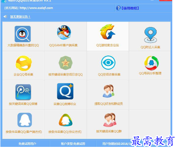Open the 使用教程 tutorial link

click(130, 8)
